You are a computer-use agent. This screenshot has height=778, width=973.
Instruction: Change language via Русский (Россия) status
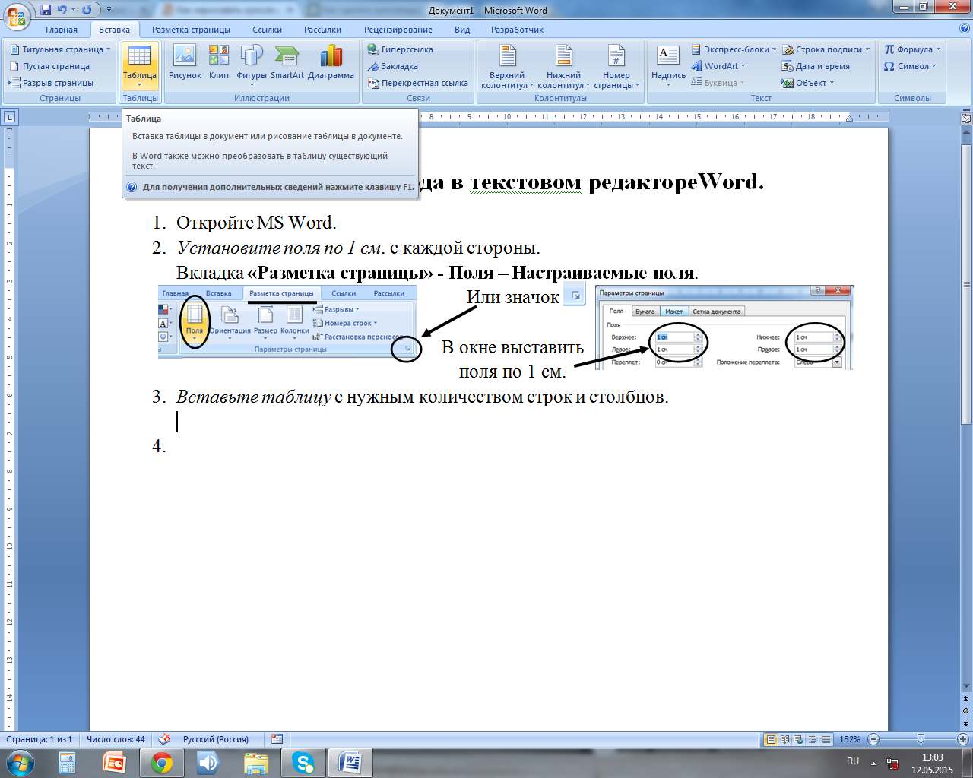pyautogui.click(x=216, y=739)
